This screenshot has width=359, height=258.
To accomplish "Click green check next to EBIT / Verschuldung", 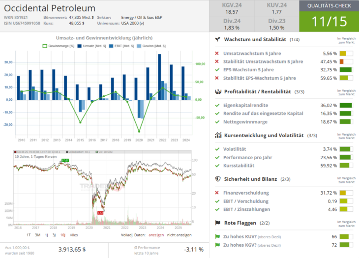I will 217,201.
